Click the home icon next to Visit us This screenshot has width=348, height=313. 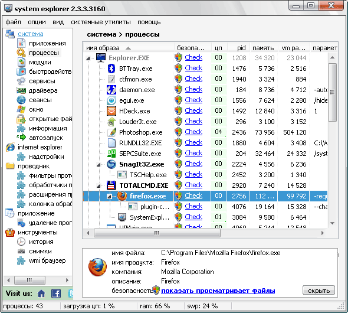pyautogui.click(x=41, y=294)
